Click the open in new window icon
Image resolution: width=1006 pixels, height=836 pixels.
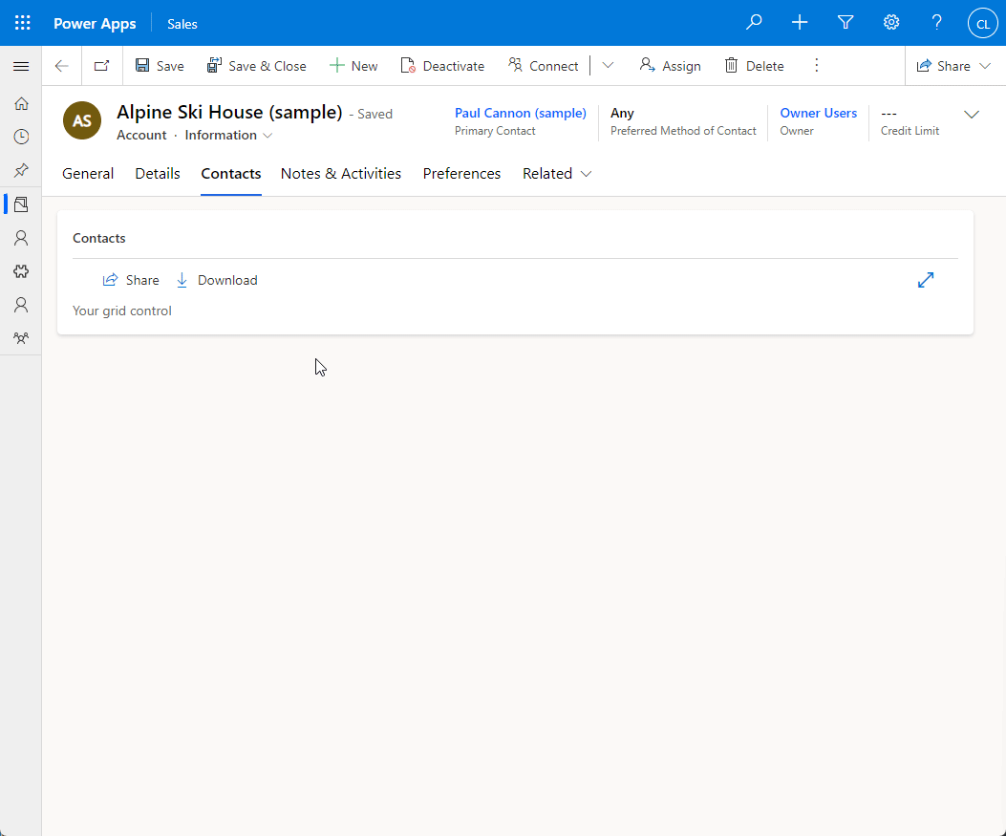(101, 66)
